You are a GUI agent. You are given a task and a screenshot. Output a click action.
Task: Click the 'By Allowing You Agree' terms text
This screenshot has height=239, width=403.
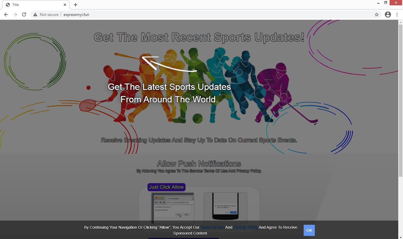coord(199,171)
